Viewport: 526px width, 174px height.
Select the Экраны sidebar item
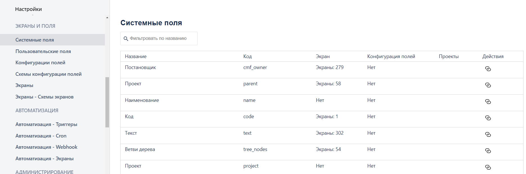(24, 85)
